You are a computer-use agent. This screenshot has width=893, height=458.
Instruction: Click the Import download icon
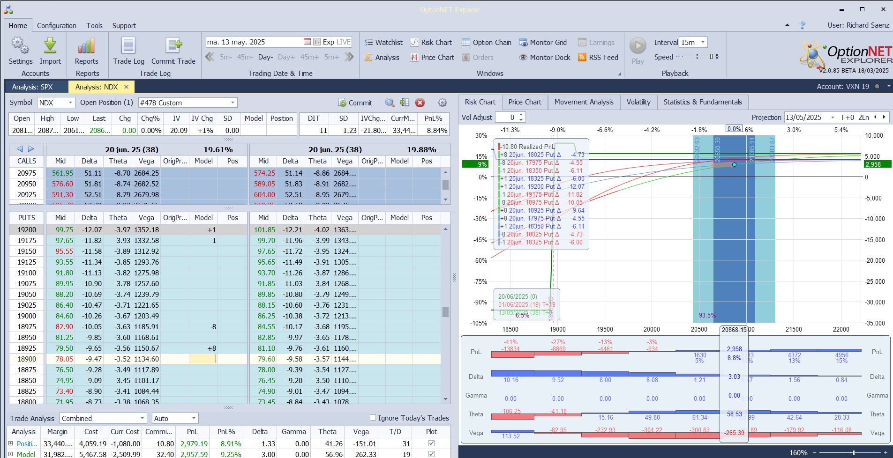coord(50,45)
